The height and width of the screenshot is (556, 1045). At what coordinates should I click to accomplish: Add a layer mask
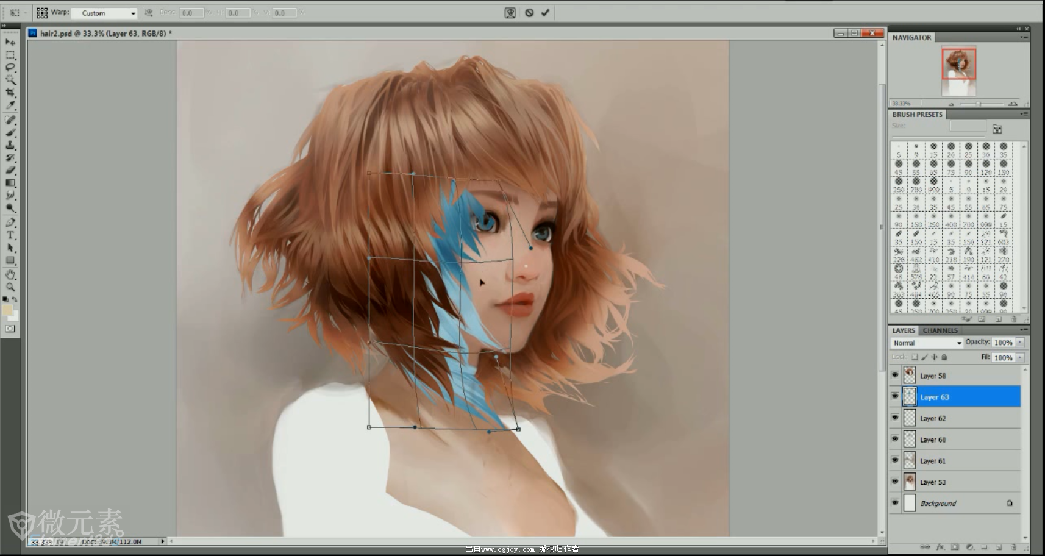pos(955,547)
